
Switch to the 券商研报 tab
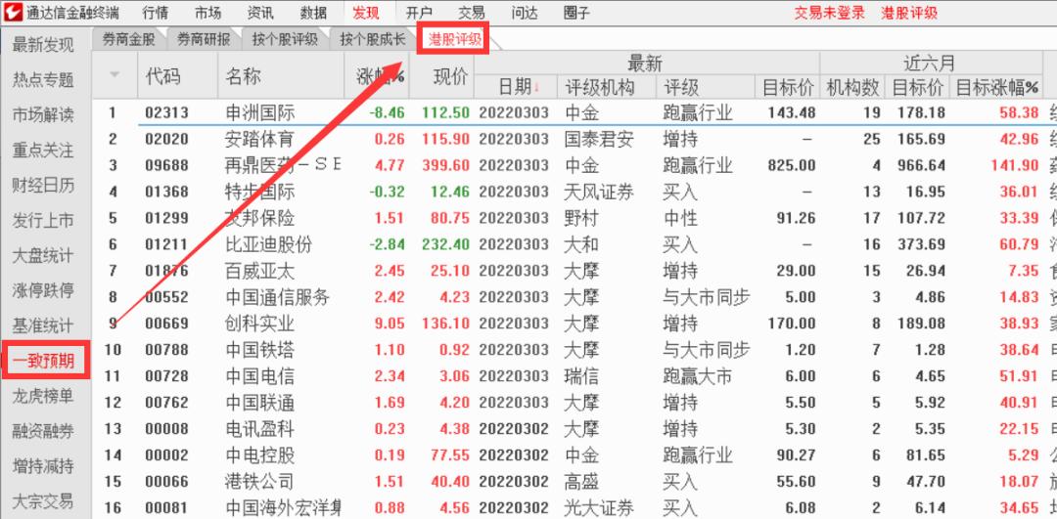coord(204,39)
